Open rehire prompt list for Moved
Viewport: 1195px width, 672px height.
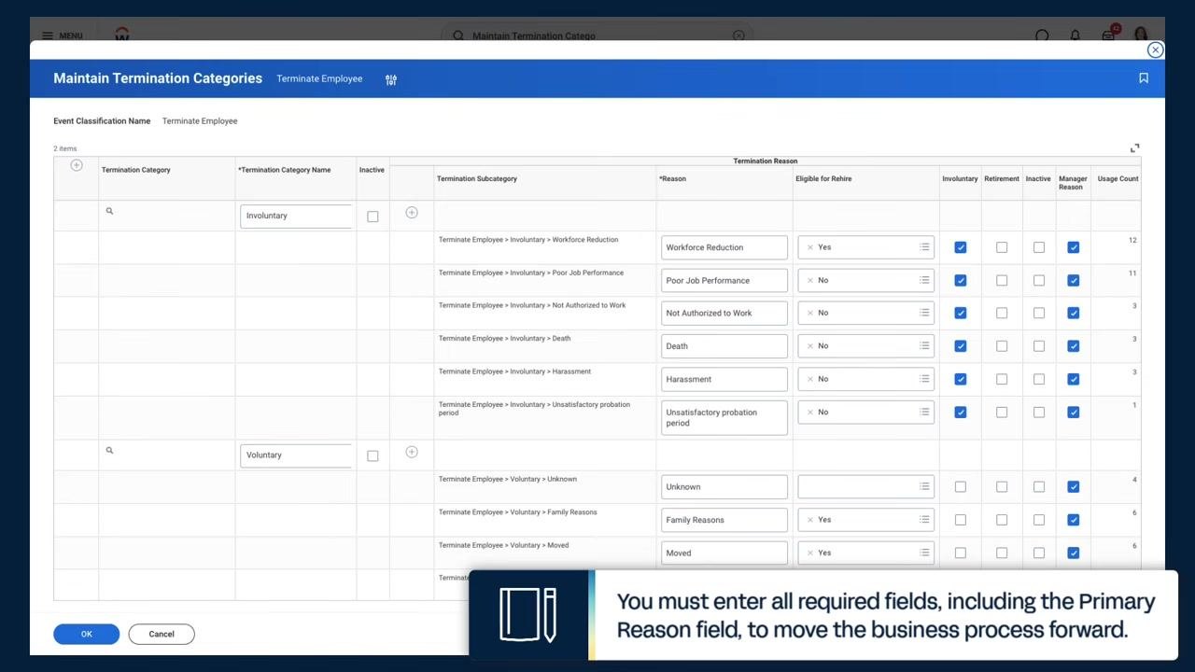pos(924,553)
